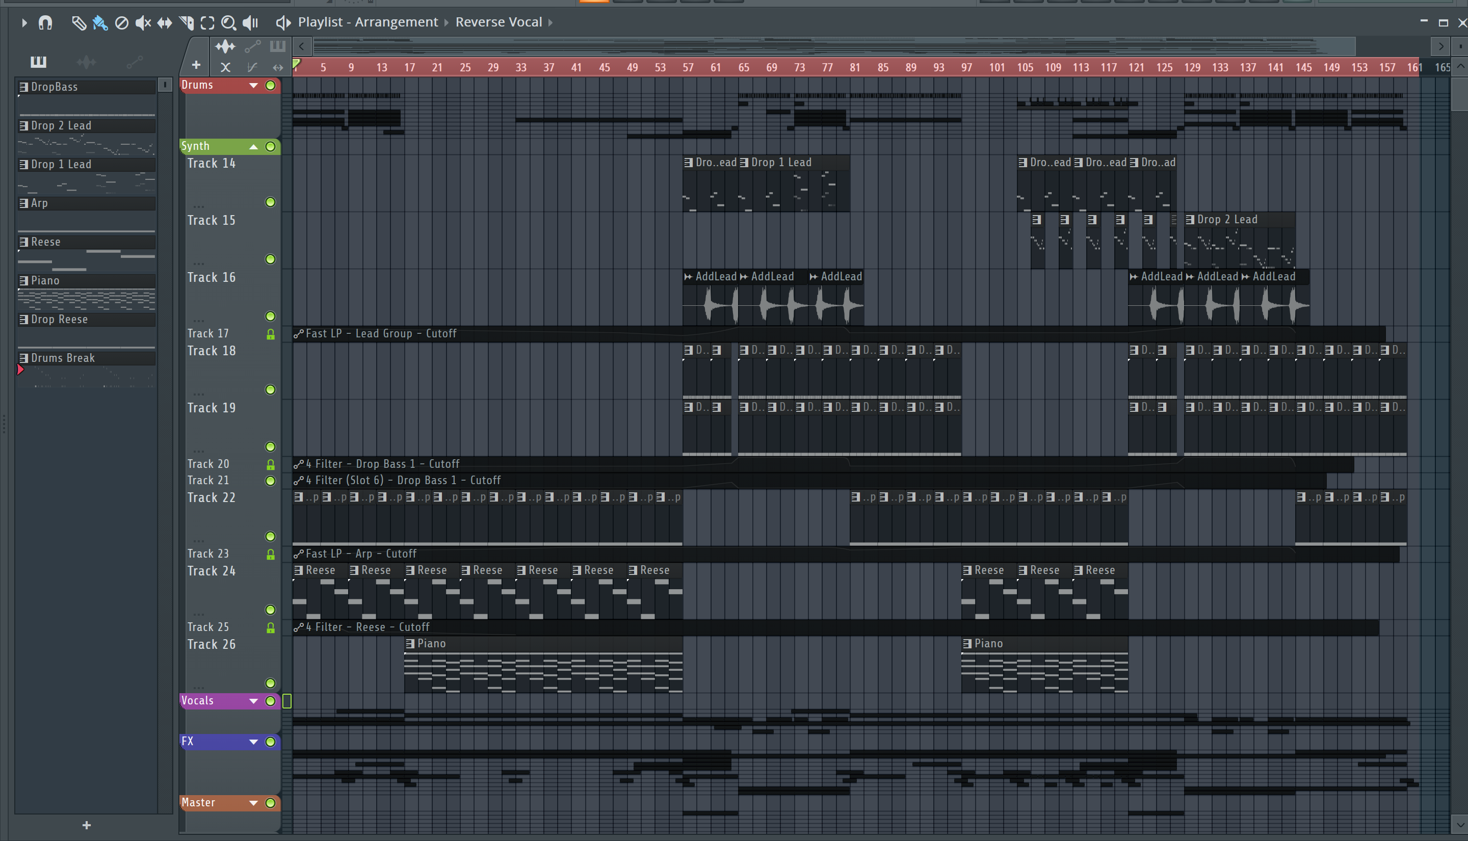
Task: Click the Track 23 lock icon
Action: click(270, 555)
